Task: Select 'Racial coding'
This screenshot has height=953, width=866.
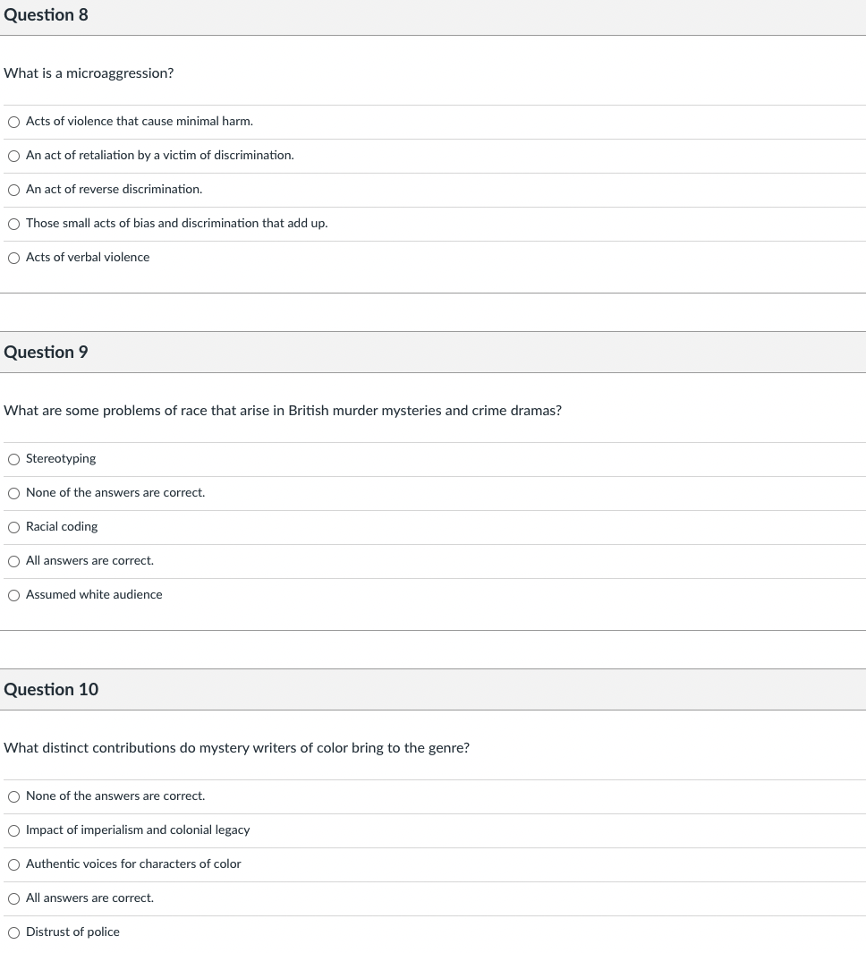Action: click(13, 527)
